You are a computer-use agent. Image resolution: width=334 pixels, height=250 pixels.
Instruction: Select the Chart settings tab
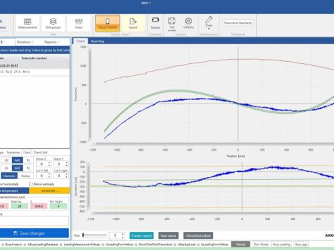pyautogui.click(x=26, y=152)
